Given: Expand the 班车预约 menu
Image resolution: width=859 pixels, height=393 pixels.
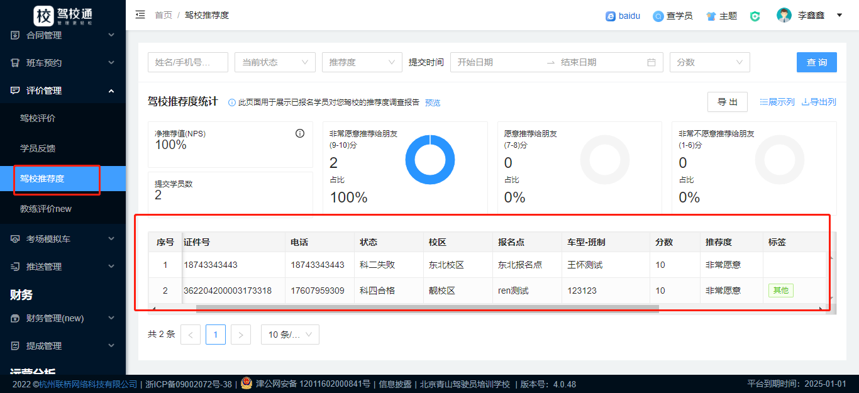Looking at the screenshot, I should click(111, 63).
